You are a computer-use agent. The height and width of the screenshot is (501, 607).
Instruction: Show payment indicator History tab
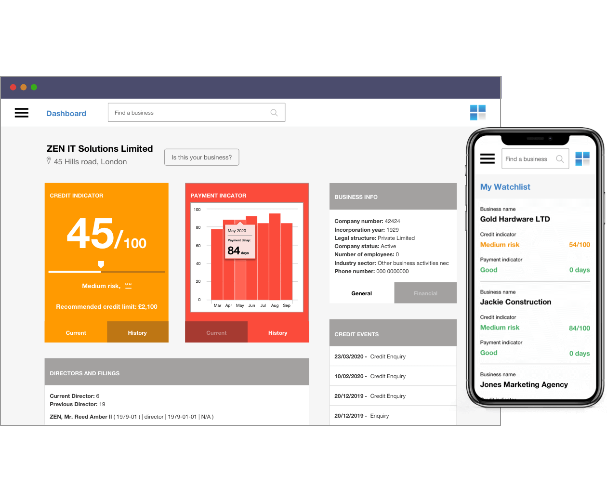(x=277, y=333)
